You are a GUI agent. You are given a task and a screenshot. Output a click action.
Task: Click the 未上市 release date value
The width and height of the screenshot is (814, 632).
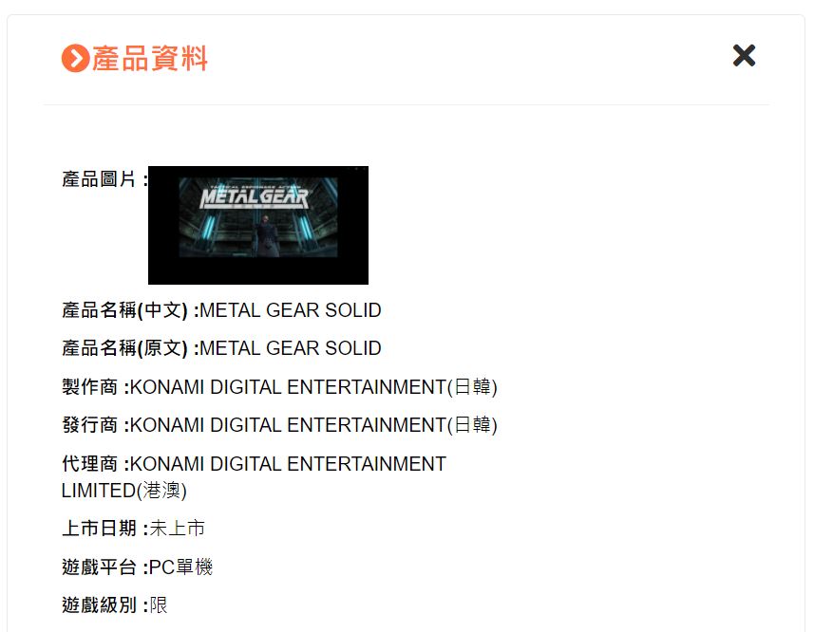click(177, 529)
